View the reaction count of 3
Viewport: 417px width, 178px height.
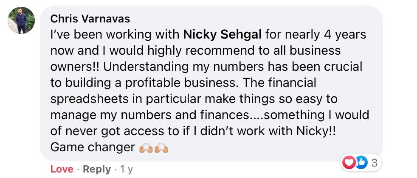click(x=375, y=161)
